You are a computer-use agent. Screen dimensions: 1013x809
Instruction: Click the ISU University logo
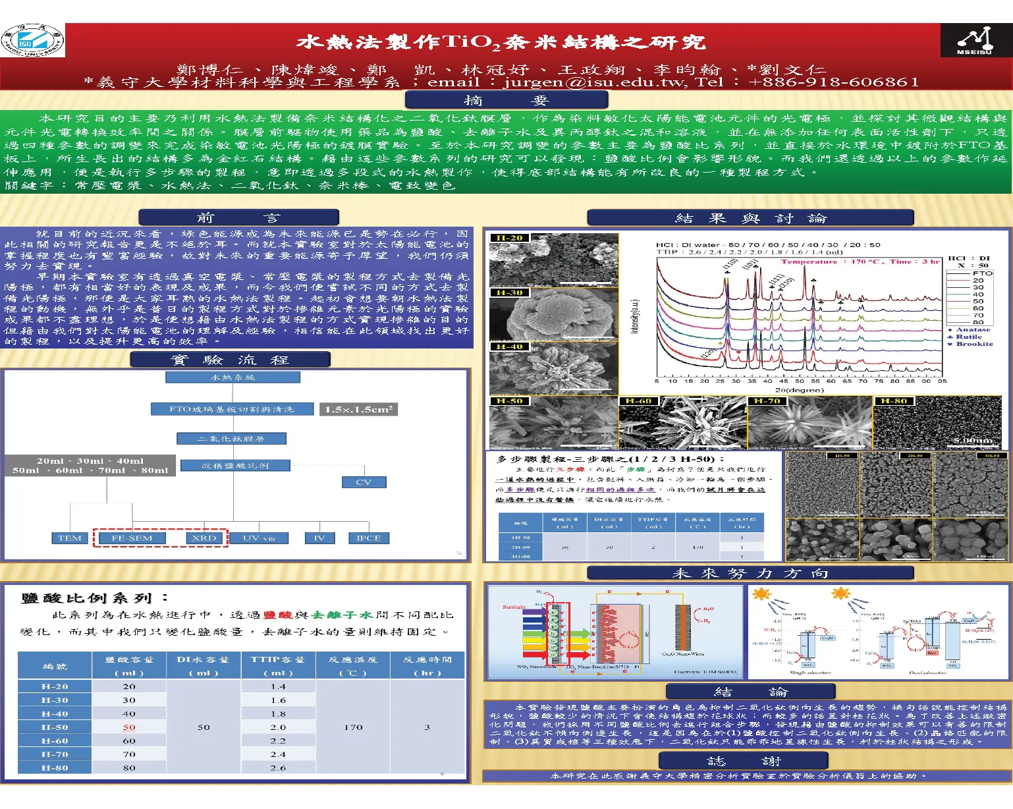click(33, 40)
